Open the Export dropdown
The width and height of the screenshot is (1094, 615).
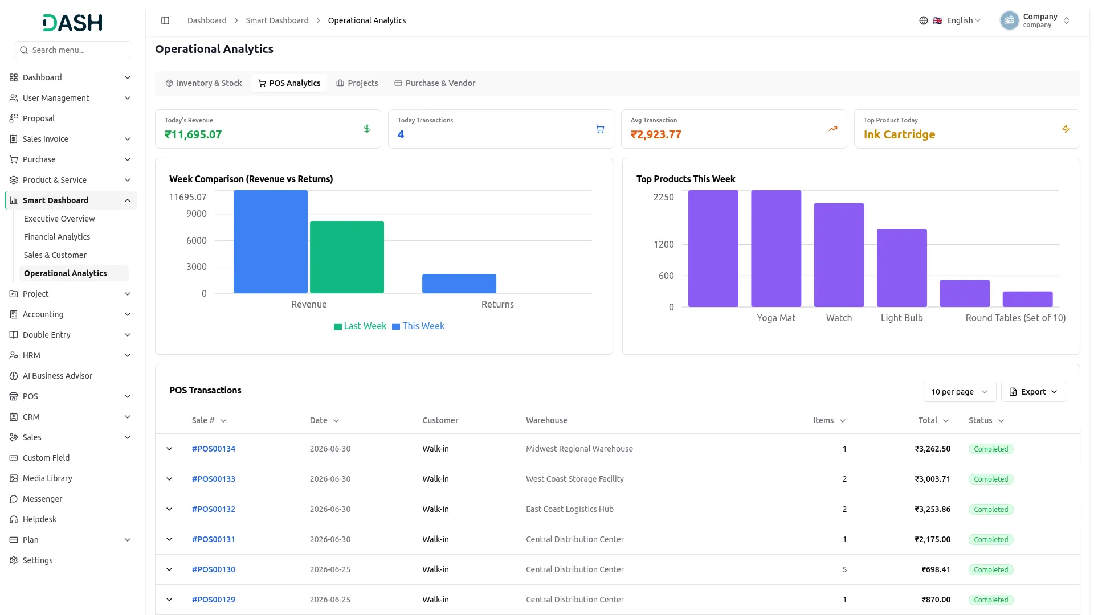coord(1033,392)
